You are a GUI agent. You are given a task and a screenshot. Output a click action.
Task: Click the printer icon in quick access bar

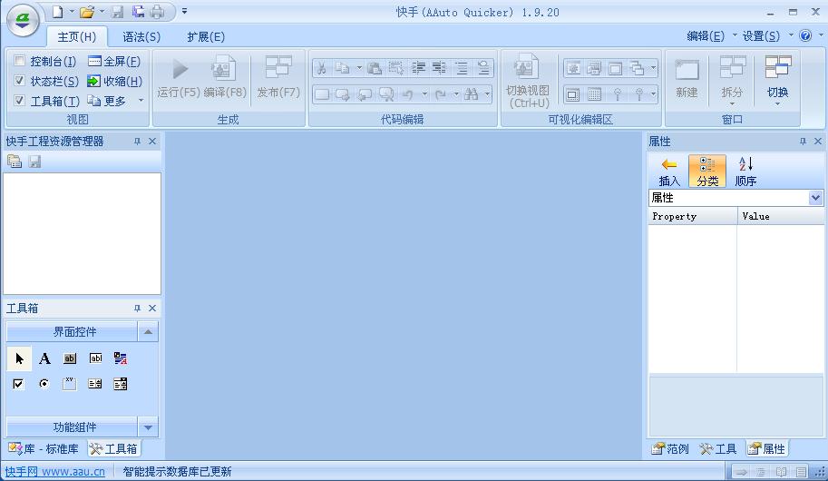[158, 12]
